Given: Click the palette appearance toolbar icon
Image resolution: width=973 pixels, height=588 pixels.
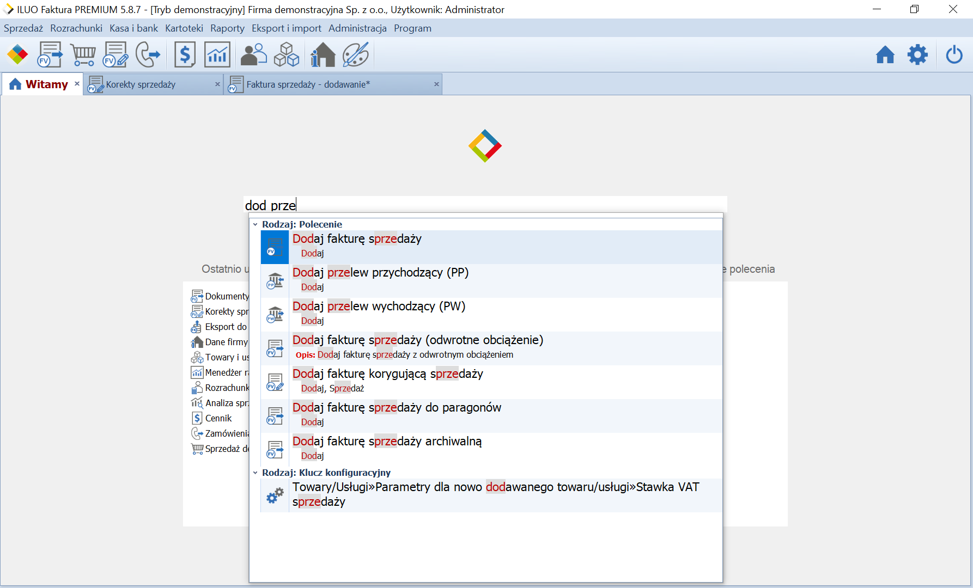Looking at the screenshot, I should 356,55.
